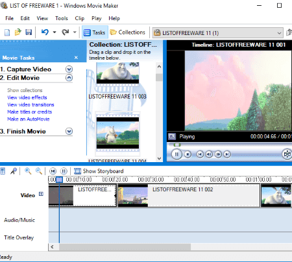Click the Title Overlay track label

19,237
